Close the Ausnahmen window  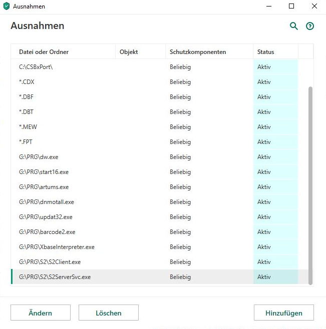pos(314,6)
